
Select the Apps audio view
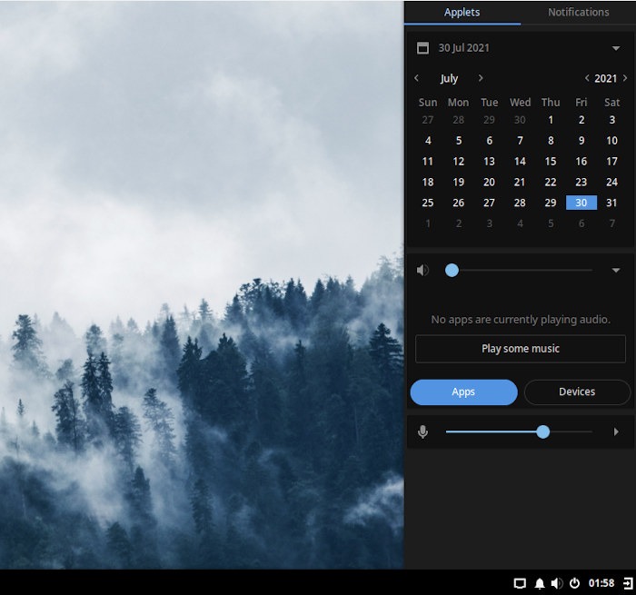point(463,392)
